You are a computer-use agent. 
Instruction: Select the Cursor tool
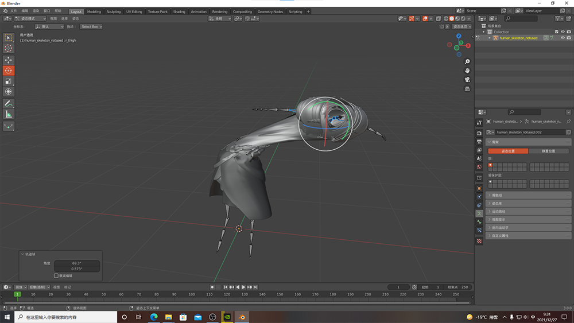9,48
